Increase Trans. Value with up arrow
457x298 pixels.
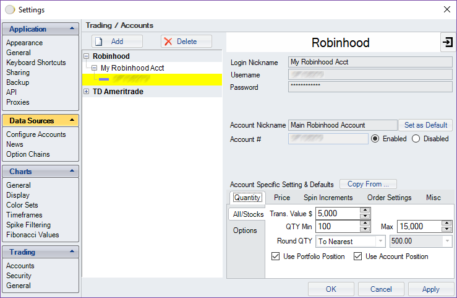(365, 210)
